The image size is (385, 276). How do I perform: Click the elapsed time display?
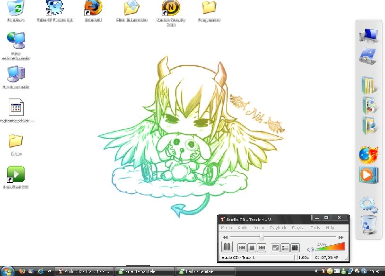click(327, 258)
